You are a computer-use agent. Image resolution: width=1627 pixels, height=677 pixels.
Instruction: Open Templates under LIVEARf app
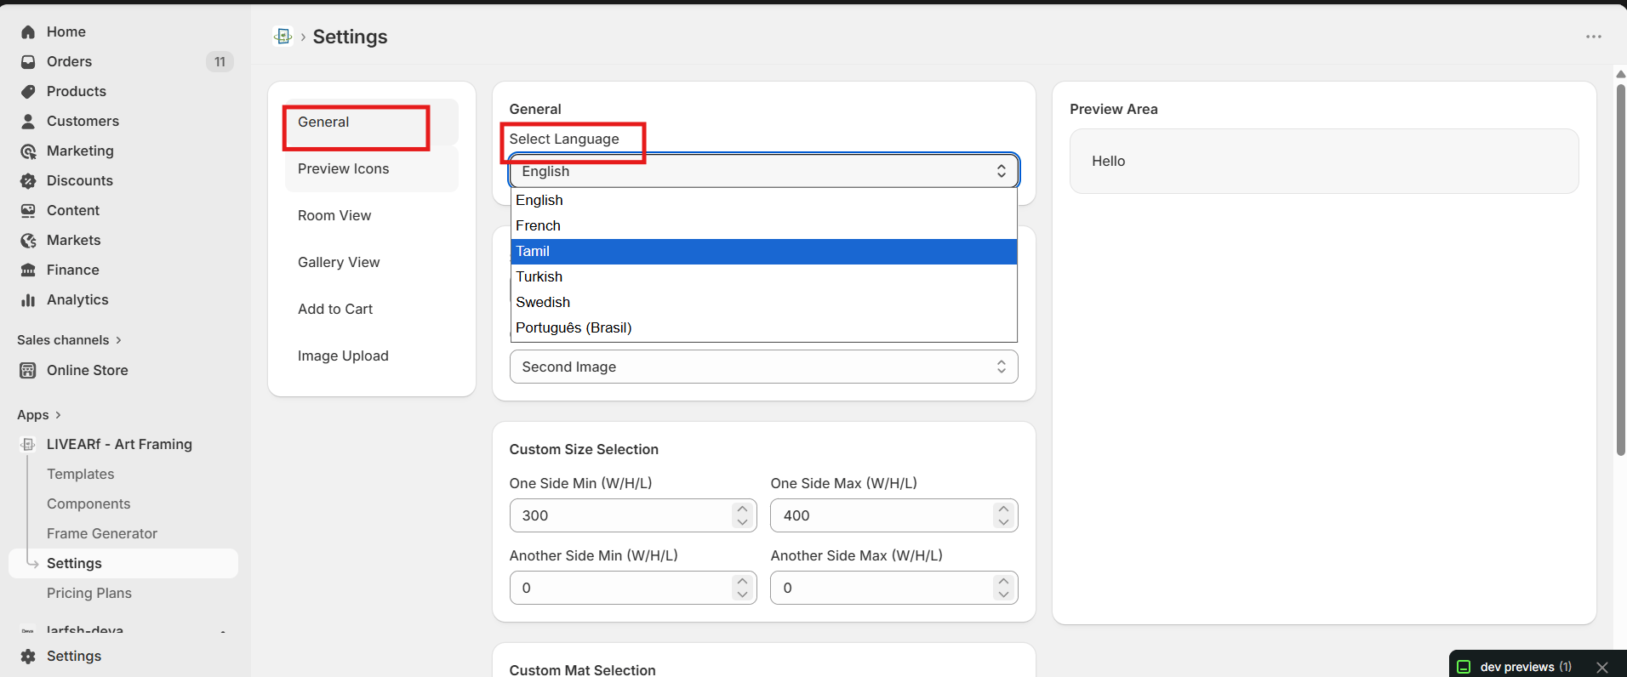click(80, 474)
